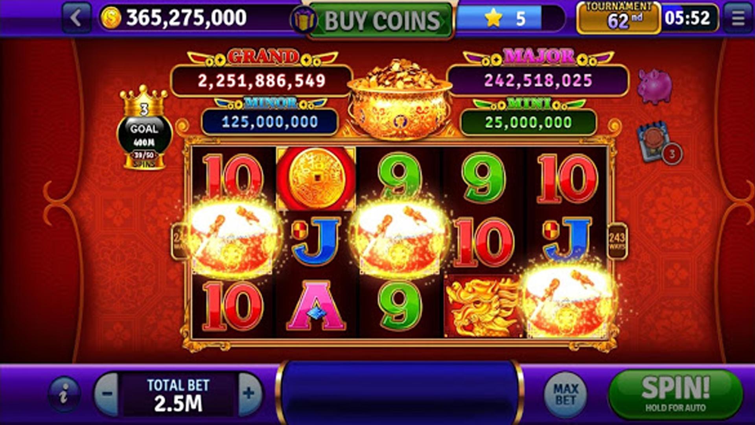
Task: Open the Tournament 62nd ranking panel
Action: pyautogui.click(x=619, y=18)
